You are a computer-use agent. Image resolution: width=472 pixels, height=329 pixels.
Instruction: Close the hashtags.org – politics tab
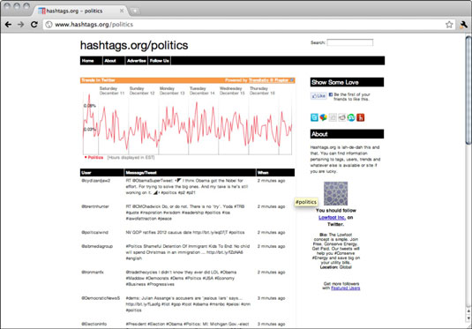pyautogui.click(x=122, y=11)
